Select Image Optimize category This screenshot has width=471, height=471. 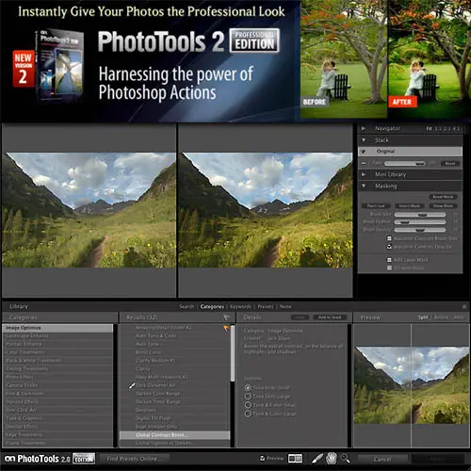click(x=57, y=328)
